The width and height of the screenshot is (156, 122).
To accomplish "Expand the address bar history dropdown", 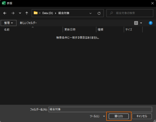I will pos(90,13).
